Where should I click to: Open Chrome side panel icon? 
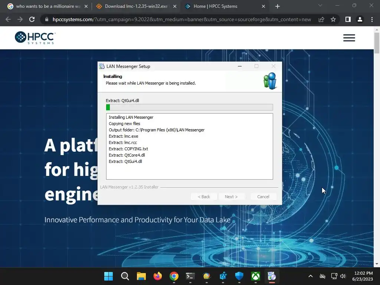point(348,19)
